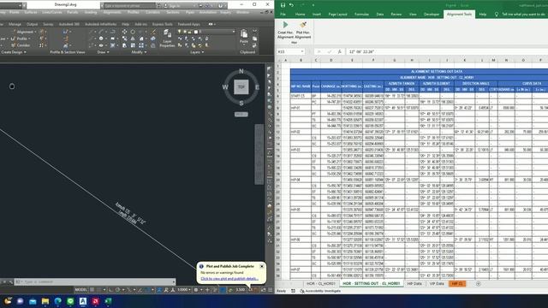Close the Plot and Publish notification balloon
Screen dimensions: 548x308
(262, 266)
